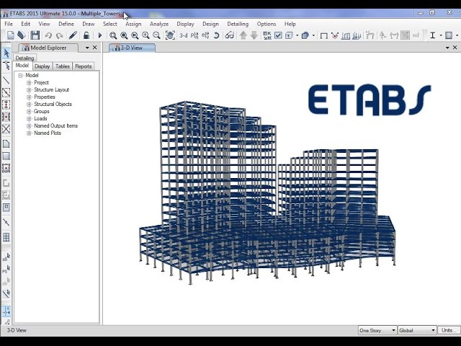Click Restore Full View zoom icon
Image resolution: width=461 pixels, height=346 pixels.
124,35
